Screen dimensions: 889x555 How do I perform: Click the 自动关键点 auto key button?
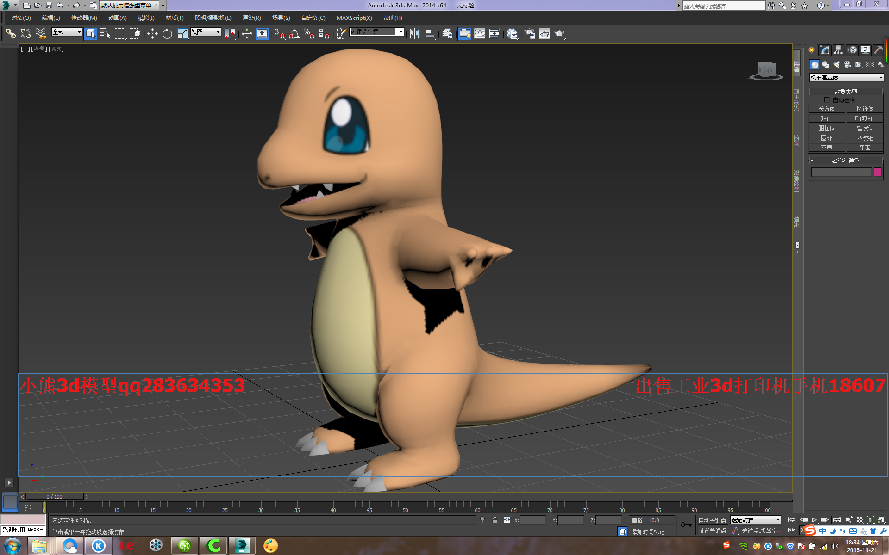[712, 520]
